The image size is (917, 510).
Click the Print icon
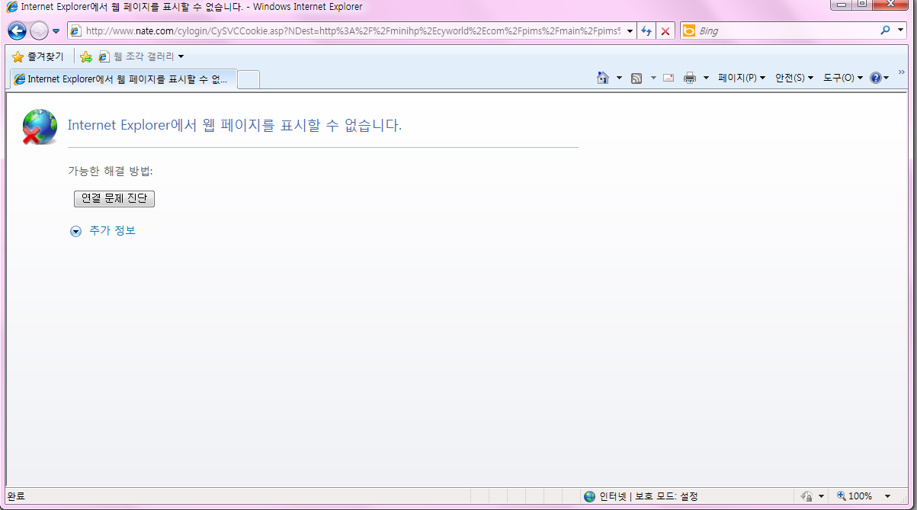pos(690,78)
